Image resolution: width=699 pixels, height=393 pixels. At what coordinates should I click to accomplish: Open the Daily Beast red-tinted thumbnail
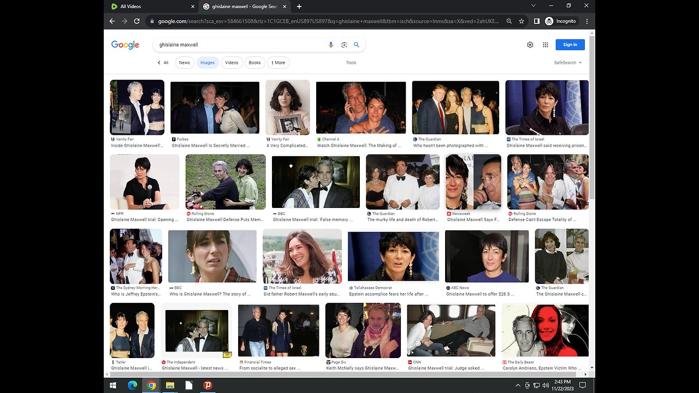pos(545,330)
